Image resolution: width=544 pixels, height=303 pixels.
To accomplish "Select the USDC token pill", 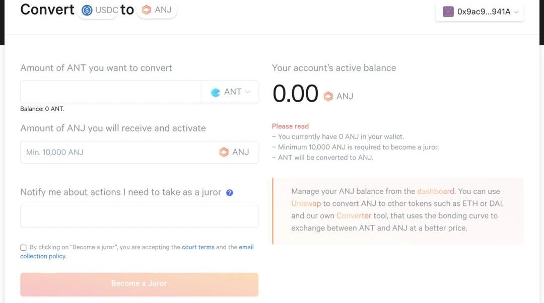I will (x=99, y=11).
